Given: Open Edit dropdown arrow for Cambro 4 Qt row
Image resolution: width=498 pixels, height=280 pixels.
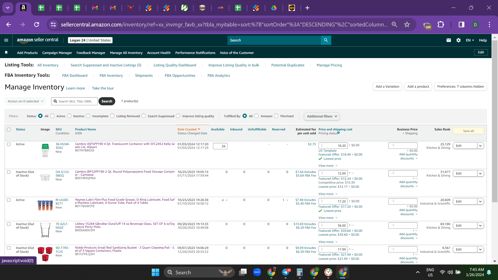Looking at the screenshot, I should click(x=481, y=146).
